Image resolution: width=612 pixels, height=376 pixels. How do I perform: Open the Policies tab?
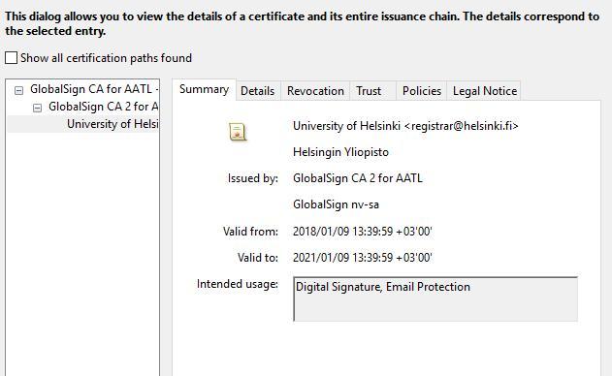[422, 91]
